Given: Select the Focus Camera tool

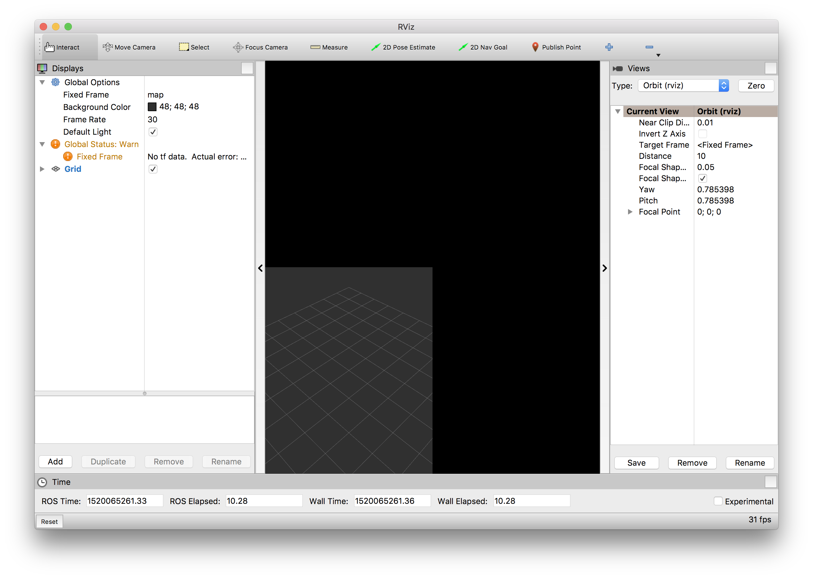Looking at the screenshot, I should tap(261, 47).
